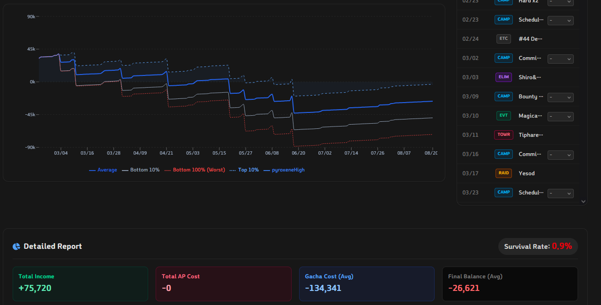
Task: Click the 'Detailed Report' heading
Action: coord(53,246)
